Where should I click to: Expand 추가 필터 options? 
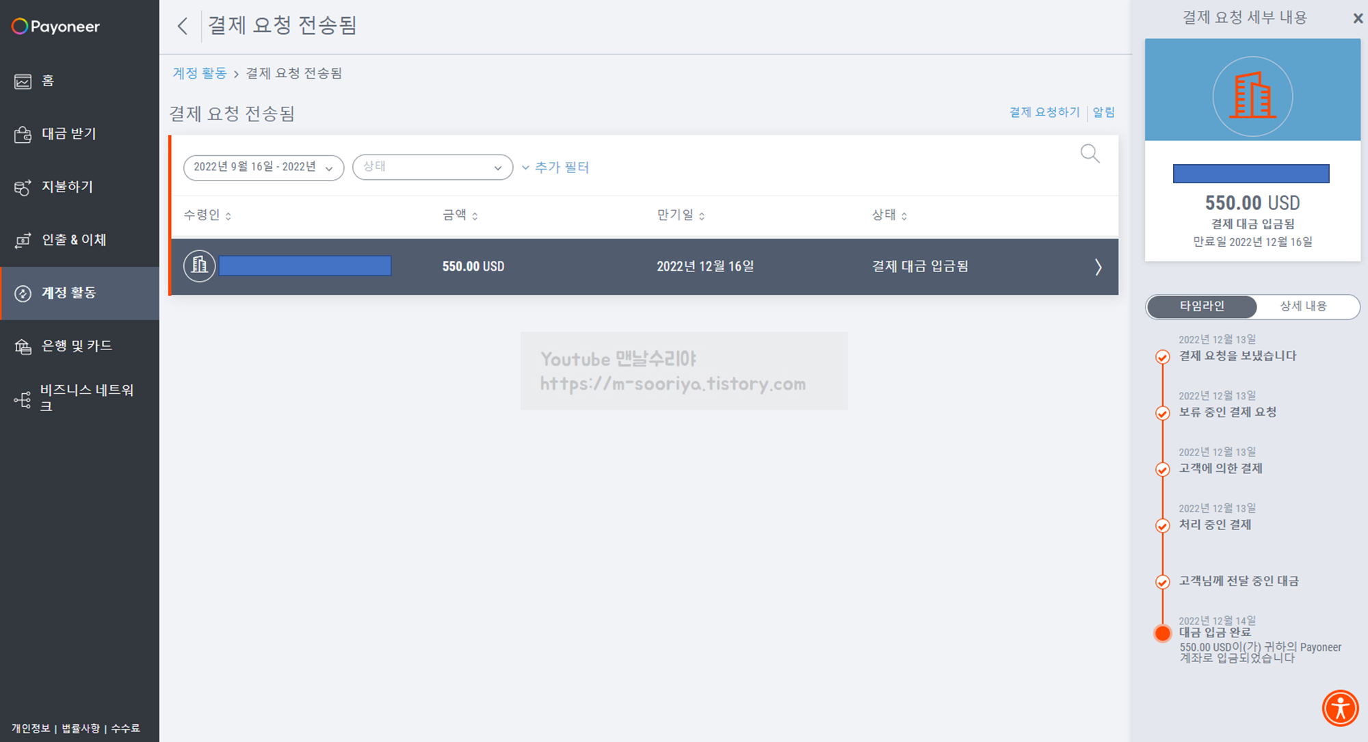[555, 168]
